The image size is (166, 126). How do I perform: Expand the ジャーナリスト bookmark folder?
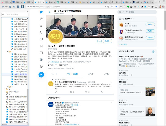(x=5, y=92)
